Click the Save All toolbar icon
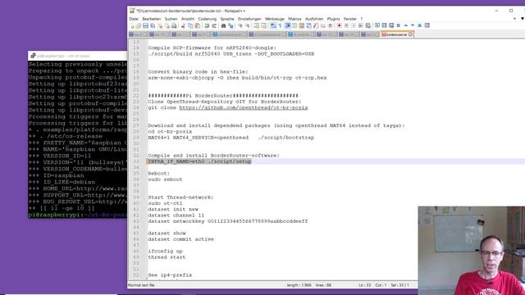The width and height of the screenshot is (525, 295). tap(153, 25)
